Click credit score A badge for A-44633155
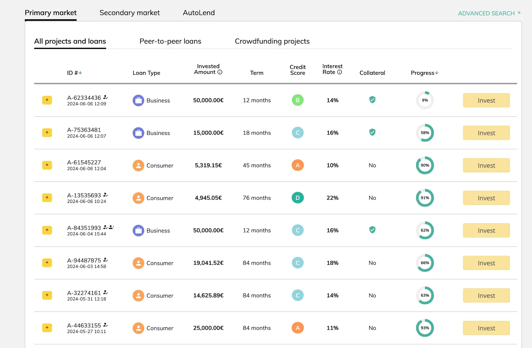The height and width of the screenshot is (348, 532). [x=298, y=328]
